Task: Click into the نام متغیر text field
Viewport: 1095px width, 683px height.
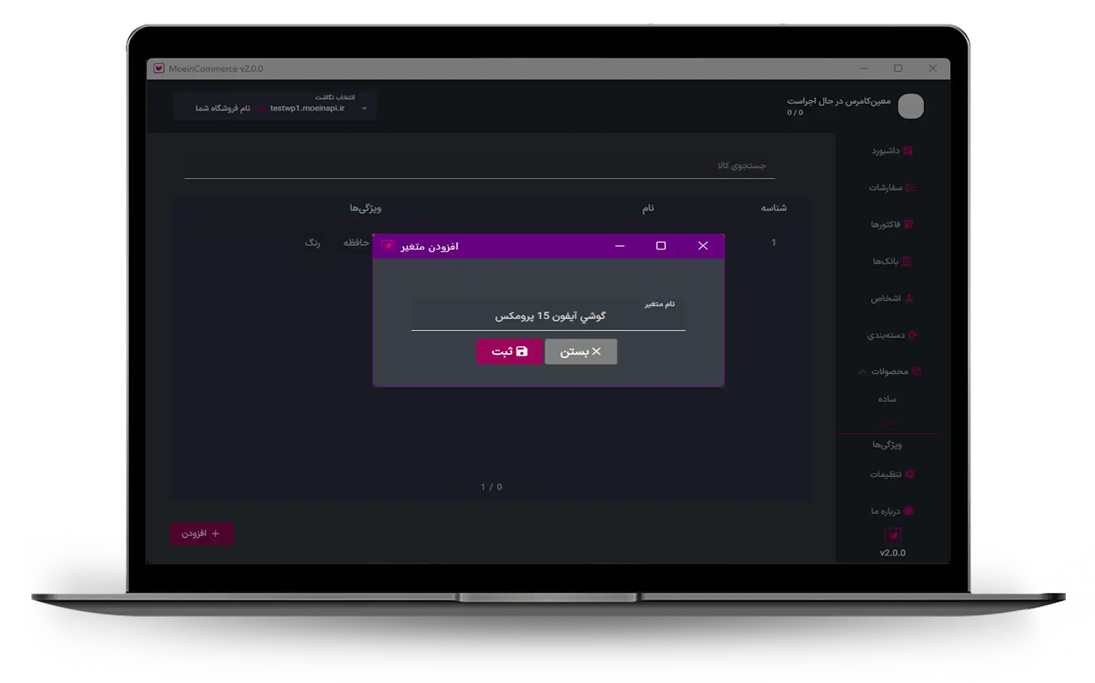Action: point(548,317)
